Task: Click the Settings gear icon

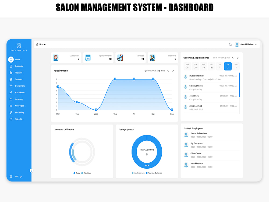Action: click(x=11, y=177)
